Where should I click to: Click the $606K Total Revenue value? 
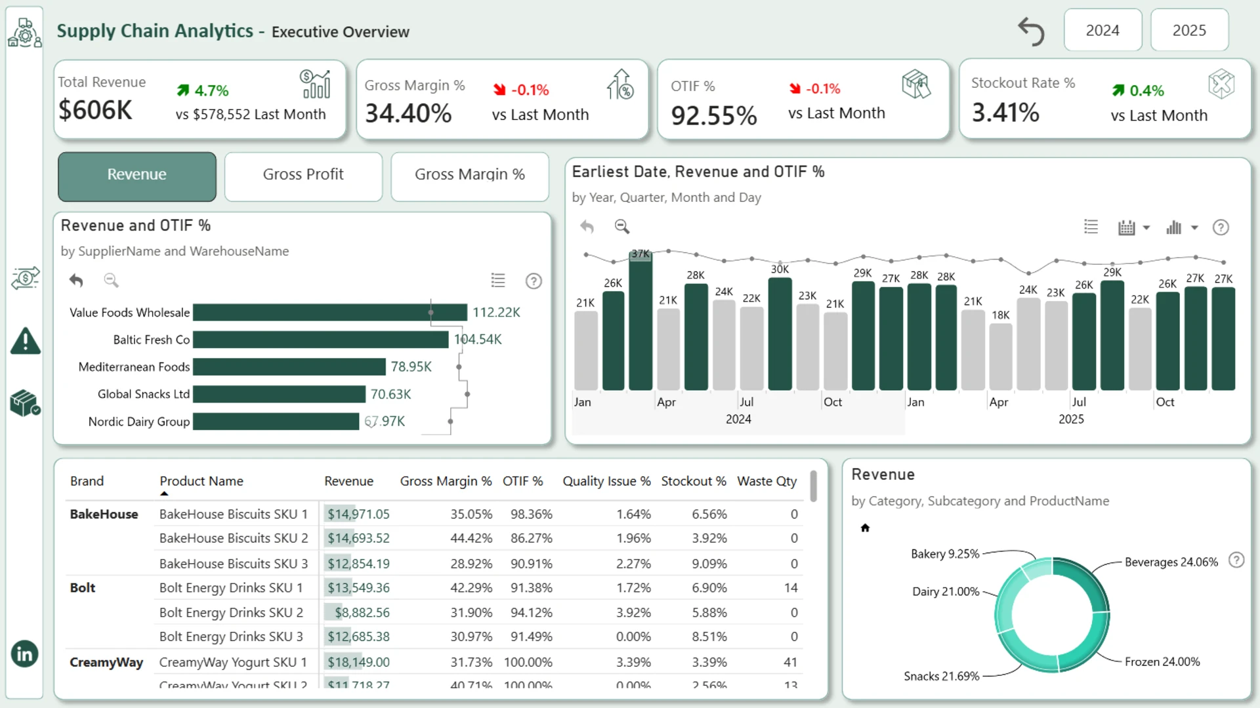click(x=96, y=110)
